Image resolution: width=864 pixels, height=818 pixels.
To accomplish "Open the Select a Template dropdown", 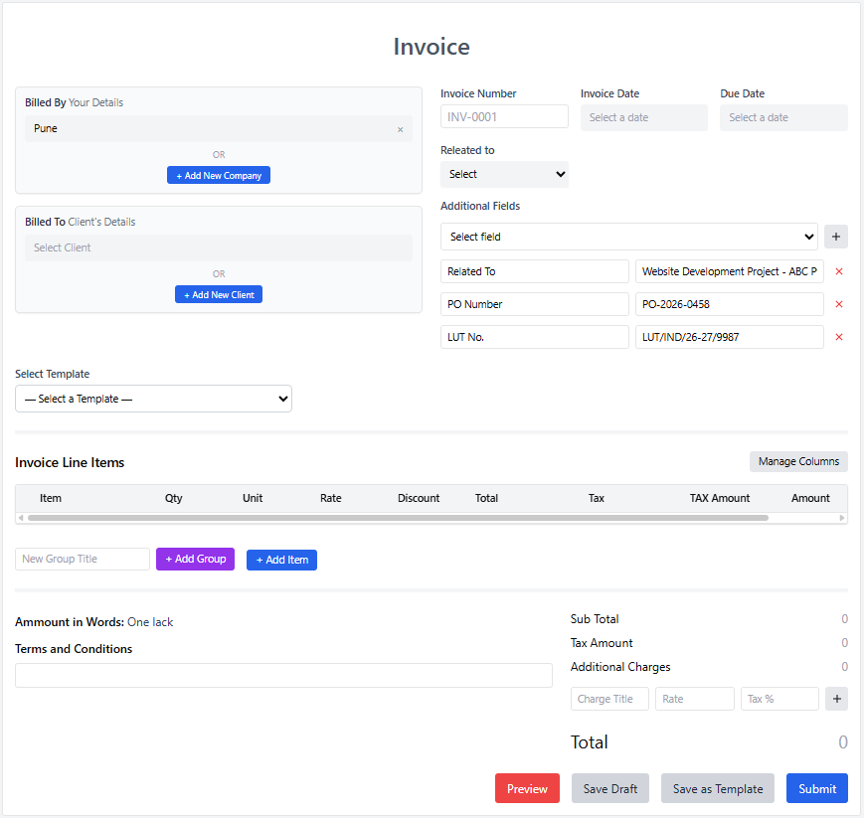I will 153,399.
